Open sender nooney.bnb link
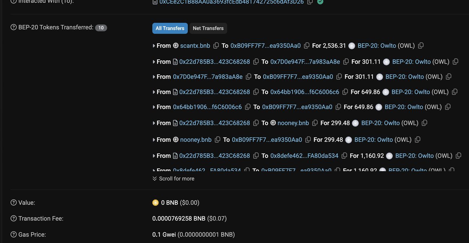Screen dimensions: 469x243 196,139
